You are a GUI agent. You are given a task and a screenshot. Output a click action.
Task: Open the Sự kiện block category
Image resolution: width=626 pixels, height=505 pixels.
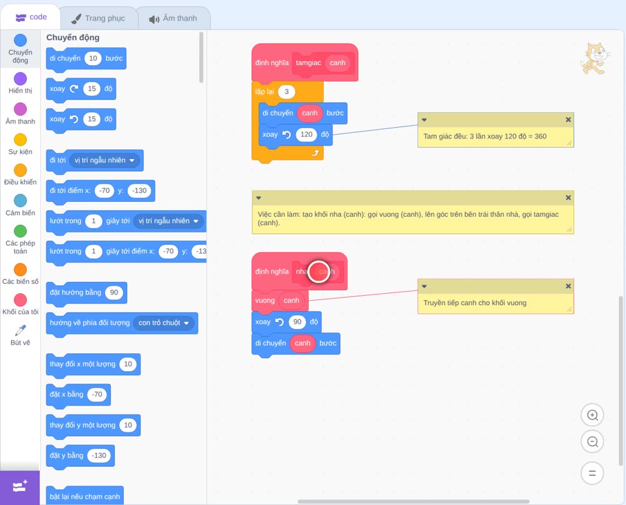pyautogui.click(x=21, y=144)
